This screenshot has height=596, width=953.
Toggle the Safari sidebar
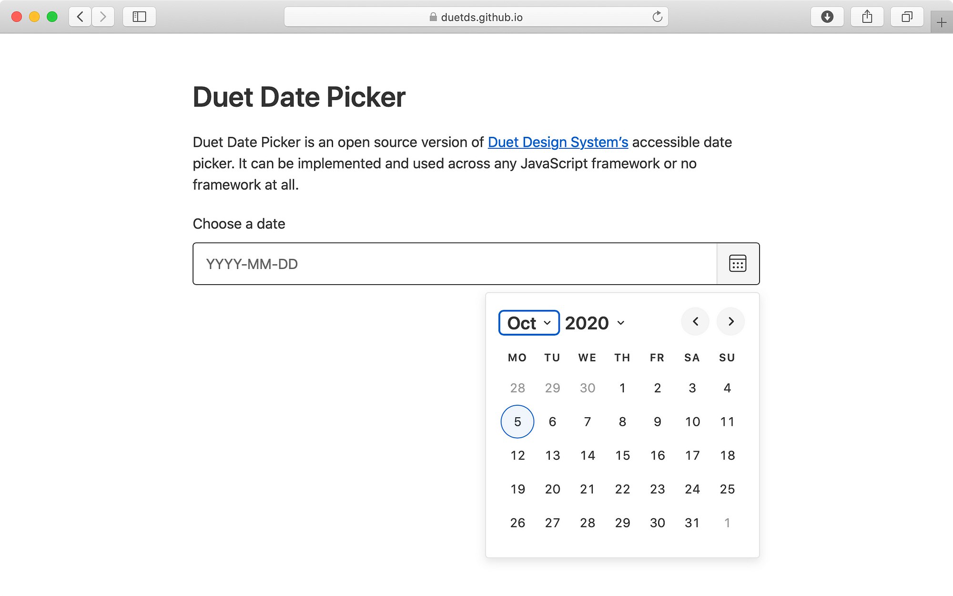[139, 17]
